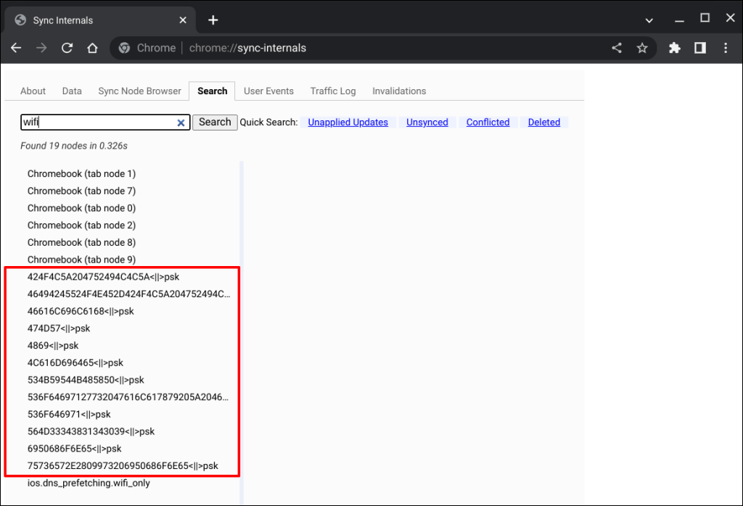Select node 474D57<||>psk
The height and width of the screenshot is (506, 743).
59,328
